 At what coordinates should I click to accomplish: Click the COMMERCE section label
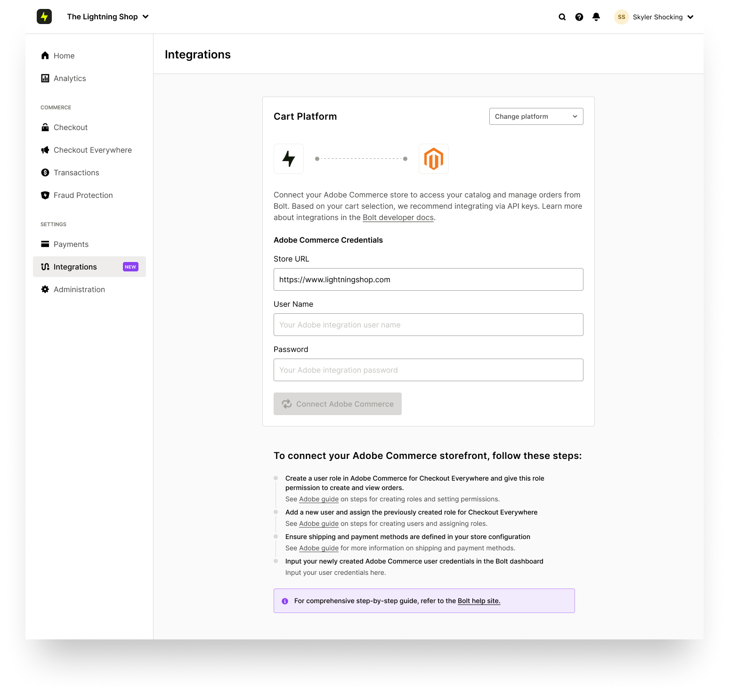[56, 107]
